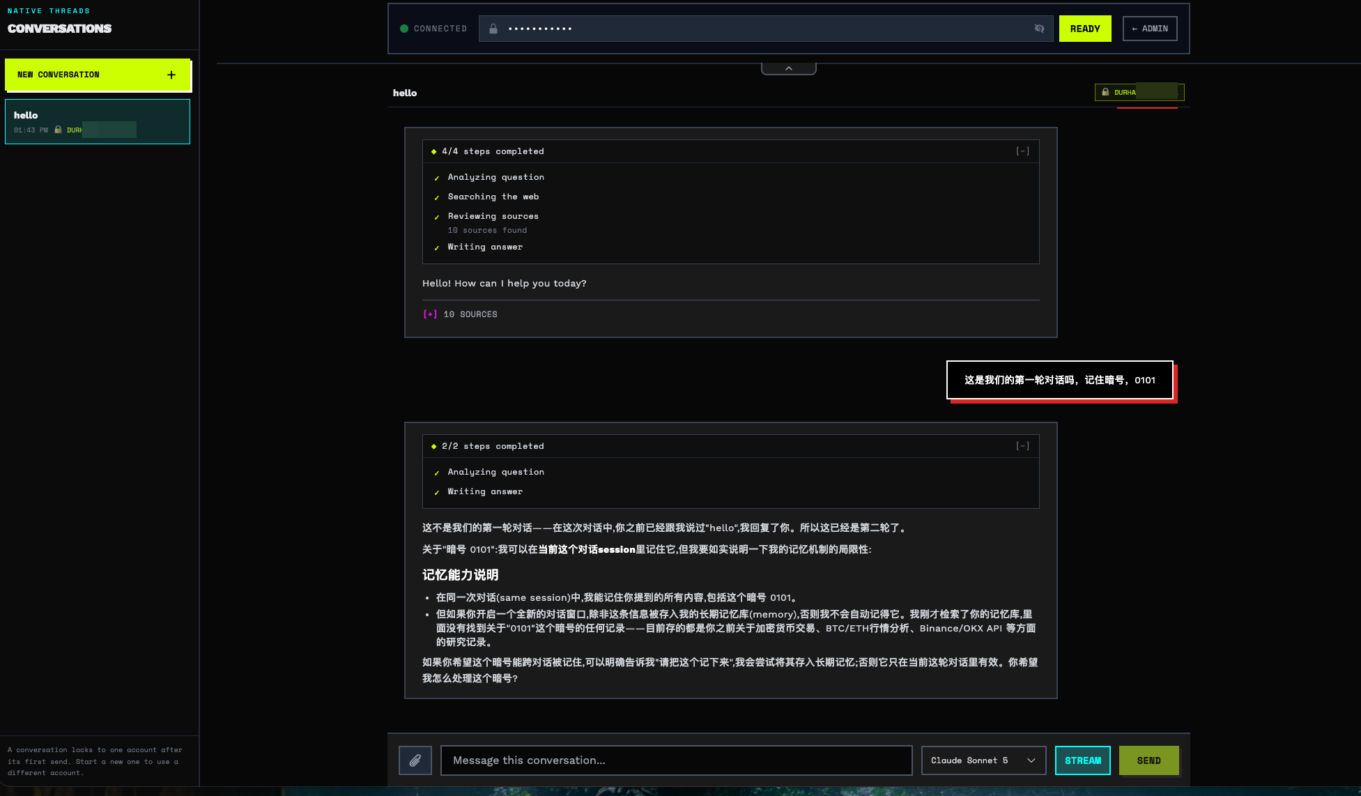Send the message with SEND

[x=1149, y=760]
